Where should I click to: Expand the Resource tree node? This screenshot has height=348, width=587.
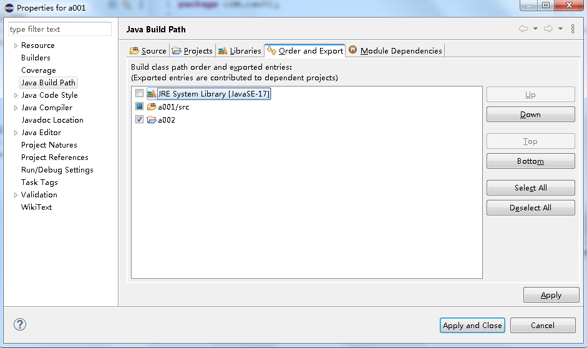pos(16,45)
